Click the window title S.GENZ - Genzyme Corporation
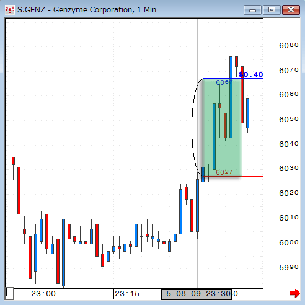The image size is (305, 305). [x=87, y=10]
